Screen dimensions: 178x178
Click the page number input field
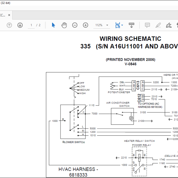(x=31, y=25)
